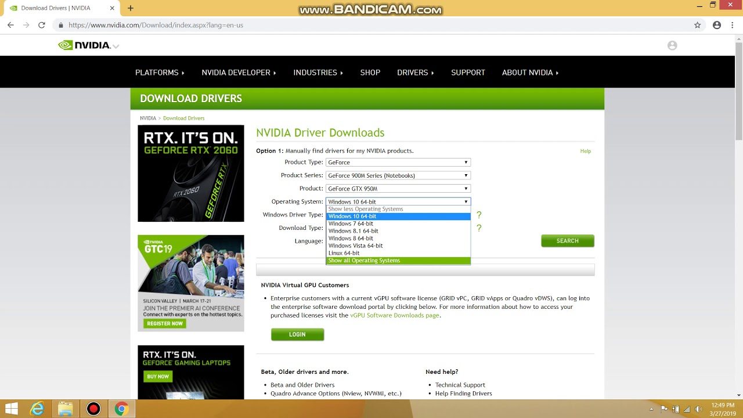This screenshot has height=418, width=743.
Task: Launch Internet Explorer from taskbar
Action: click(x=37, y=409)
